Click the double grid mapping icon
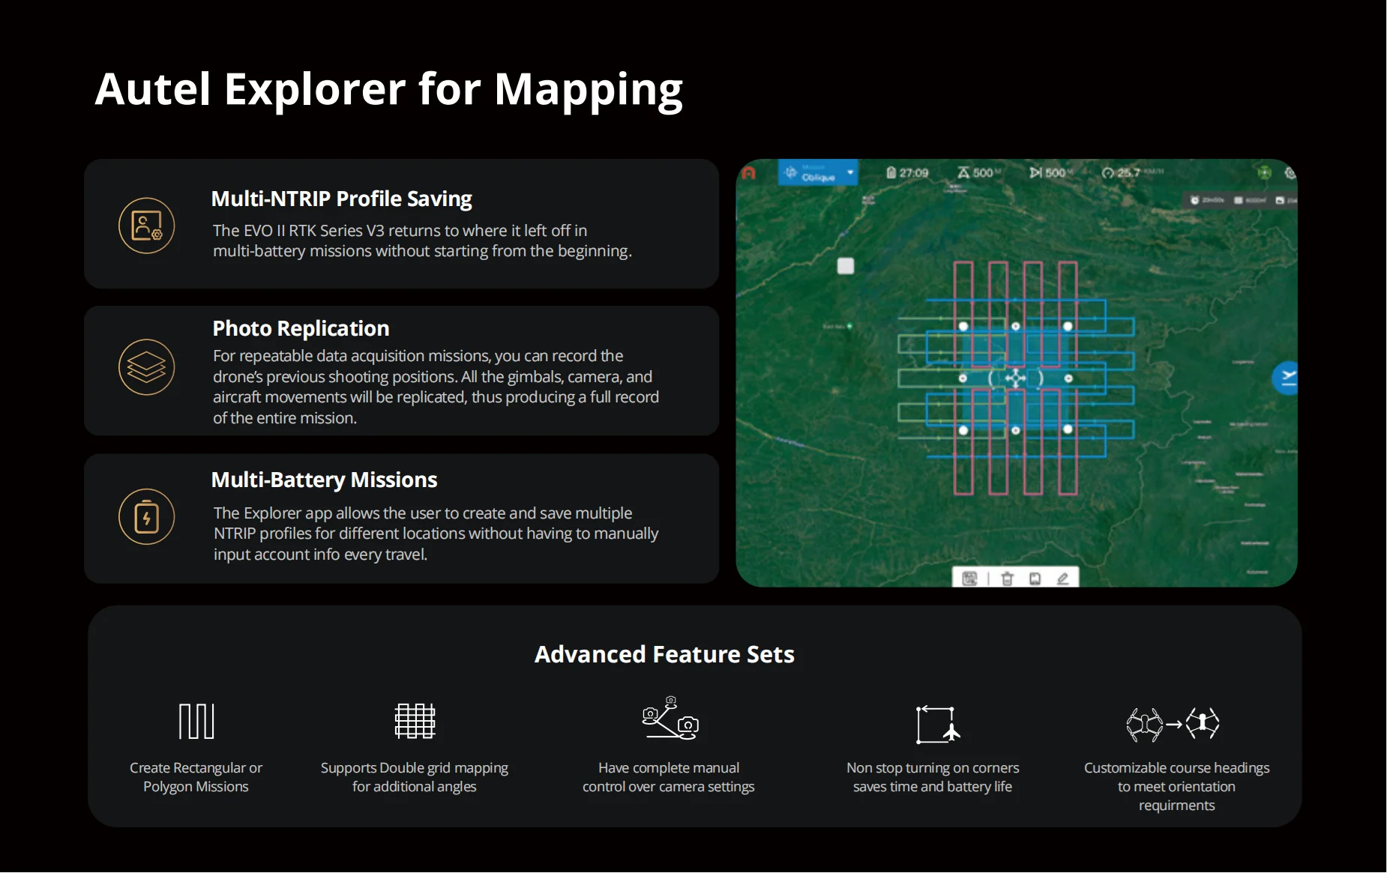Screen dimensions: 1387x873 [x=415, y=721]
